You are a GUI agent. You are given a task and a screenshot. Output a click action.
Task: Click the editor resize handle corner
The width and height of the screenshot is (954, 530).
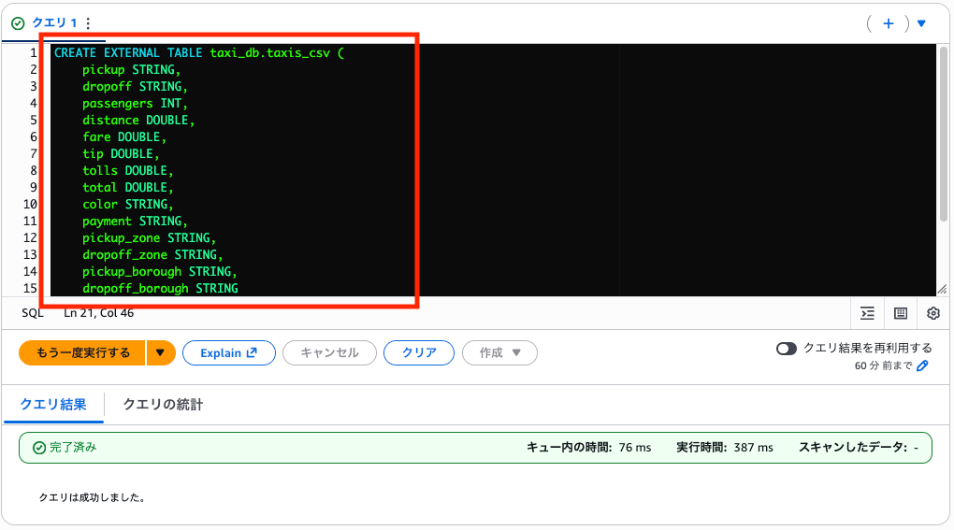coord(942,290)
